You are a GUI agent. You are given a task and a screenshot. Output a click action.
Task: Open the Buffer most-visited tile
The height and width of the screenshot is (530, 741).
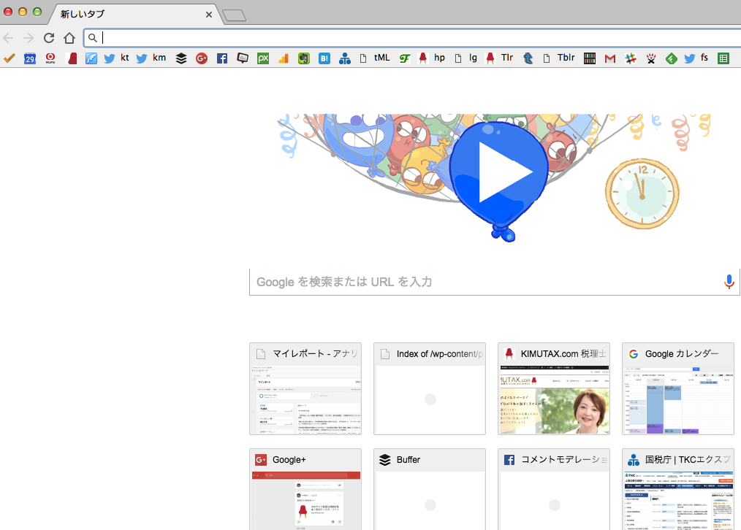[430, 489]
